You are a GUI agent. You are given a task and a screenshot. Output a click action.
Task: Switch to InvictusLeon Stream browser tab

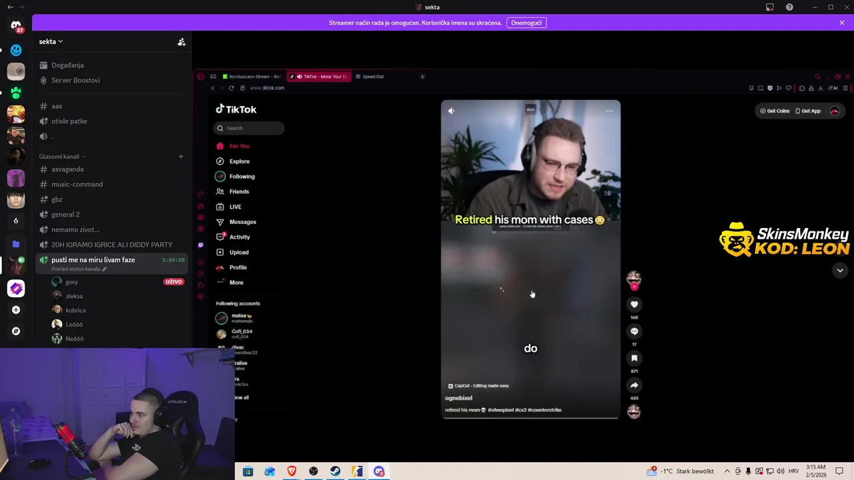[x=253, y=77]
